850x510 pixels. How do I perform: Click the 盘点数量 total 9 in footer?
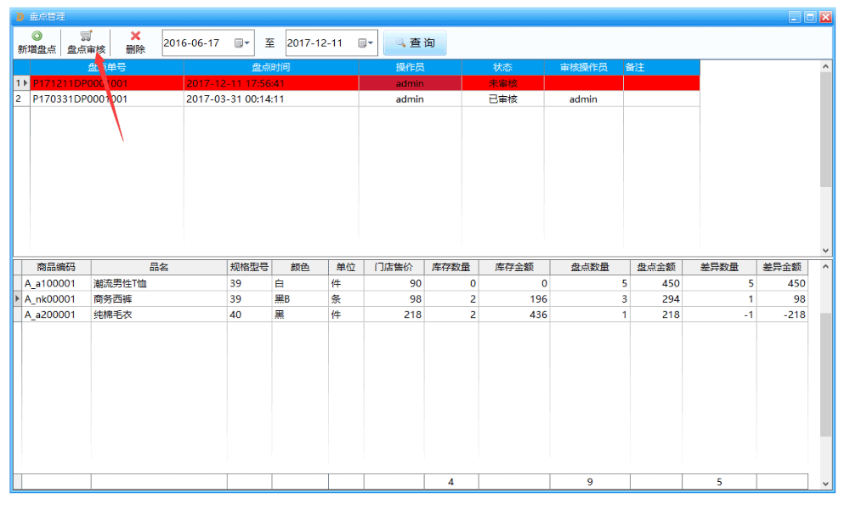pos(590,482)
